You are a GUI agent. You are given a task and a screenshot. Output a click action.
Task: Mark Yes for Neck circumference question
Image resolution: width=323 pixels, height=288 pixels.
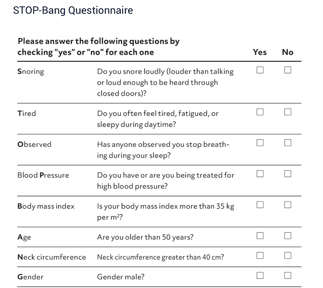260,255
